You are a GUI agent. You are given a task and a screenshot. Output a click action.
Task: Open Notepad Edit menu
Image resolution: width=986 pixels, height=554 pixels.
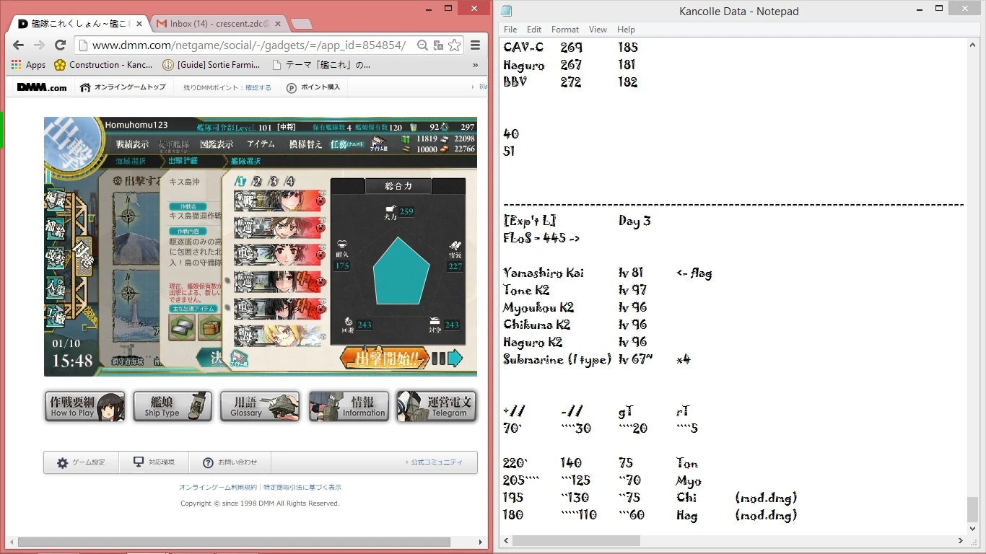(534, 30)
